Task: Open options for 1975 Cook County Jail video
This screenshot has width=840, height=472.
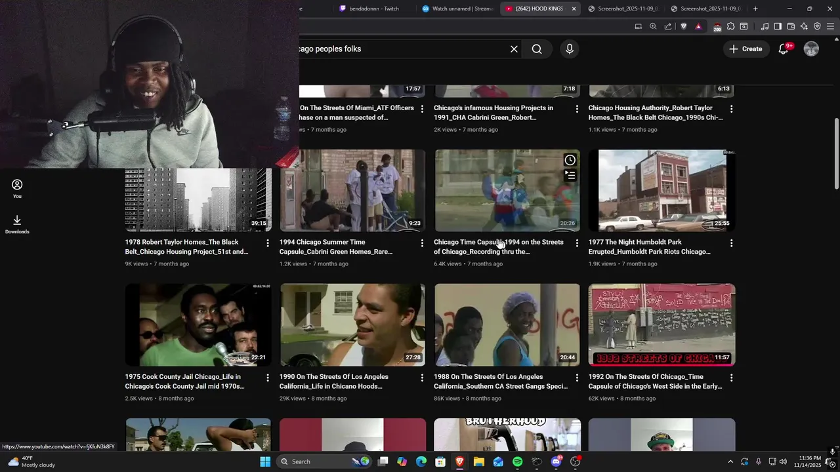Action: coord(267,378)
